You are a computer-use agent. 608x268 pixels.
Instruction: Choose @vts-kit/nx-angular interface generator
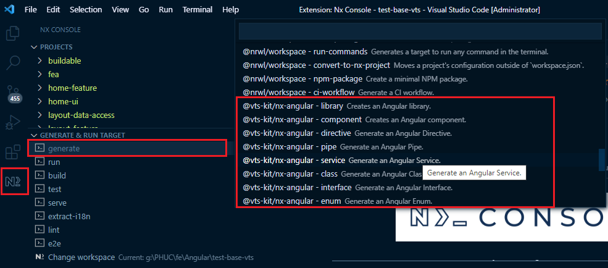point(420,187)
